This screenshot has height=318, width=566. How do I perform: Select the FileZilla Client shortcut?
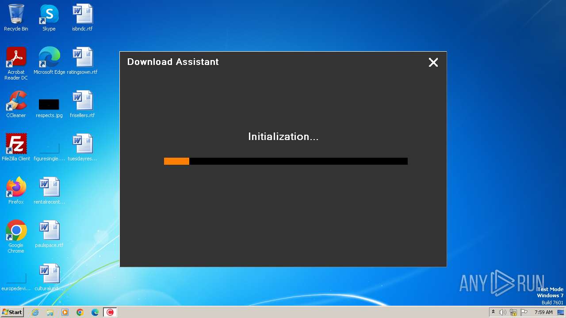(16, 148)
